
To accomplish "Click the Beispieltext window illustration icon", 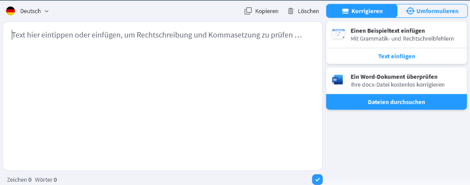I will (338, 34).
